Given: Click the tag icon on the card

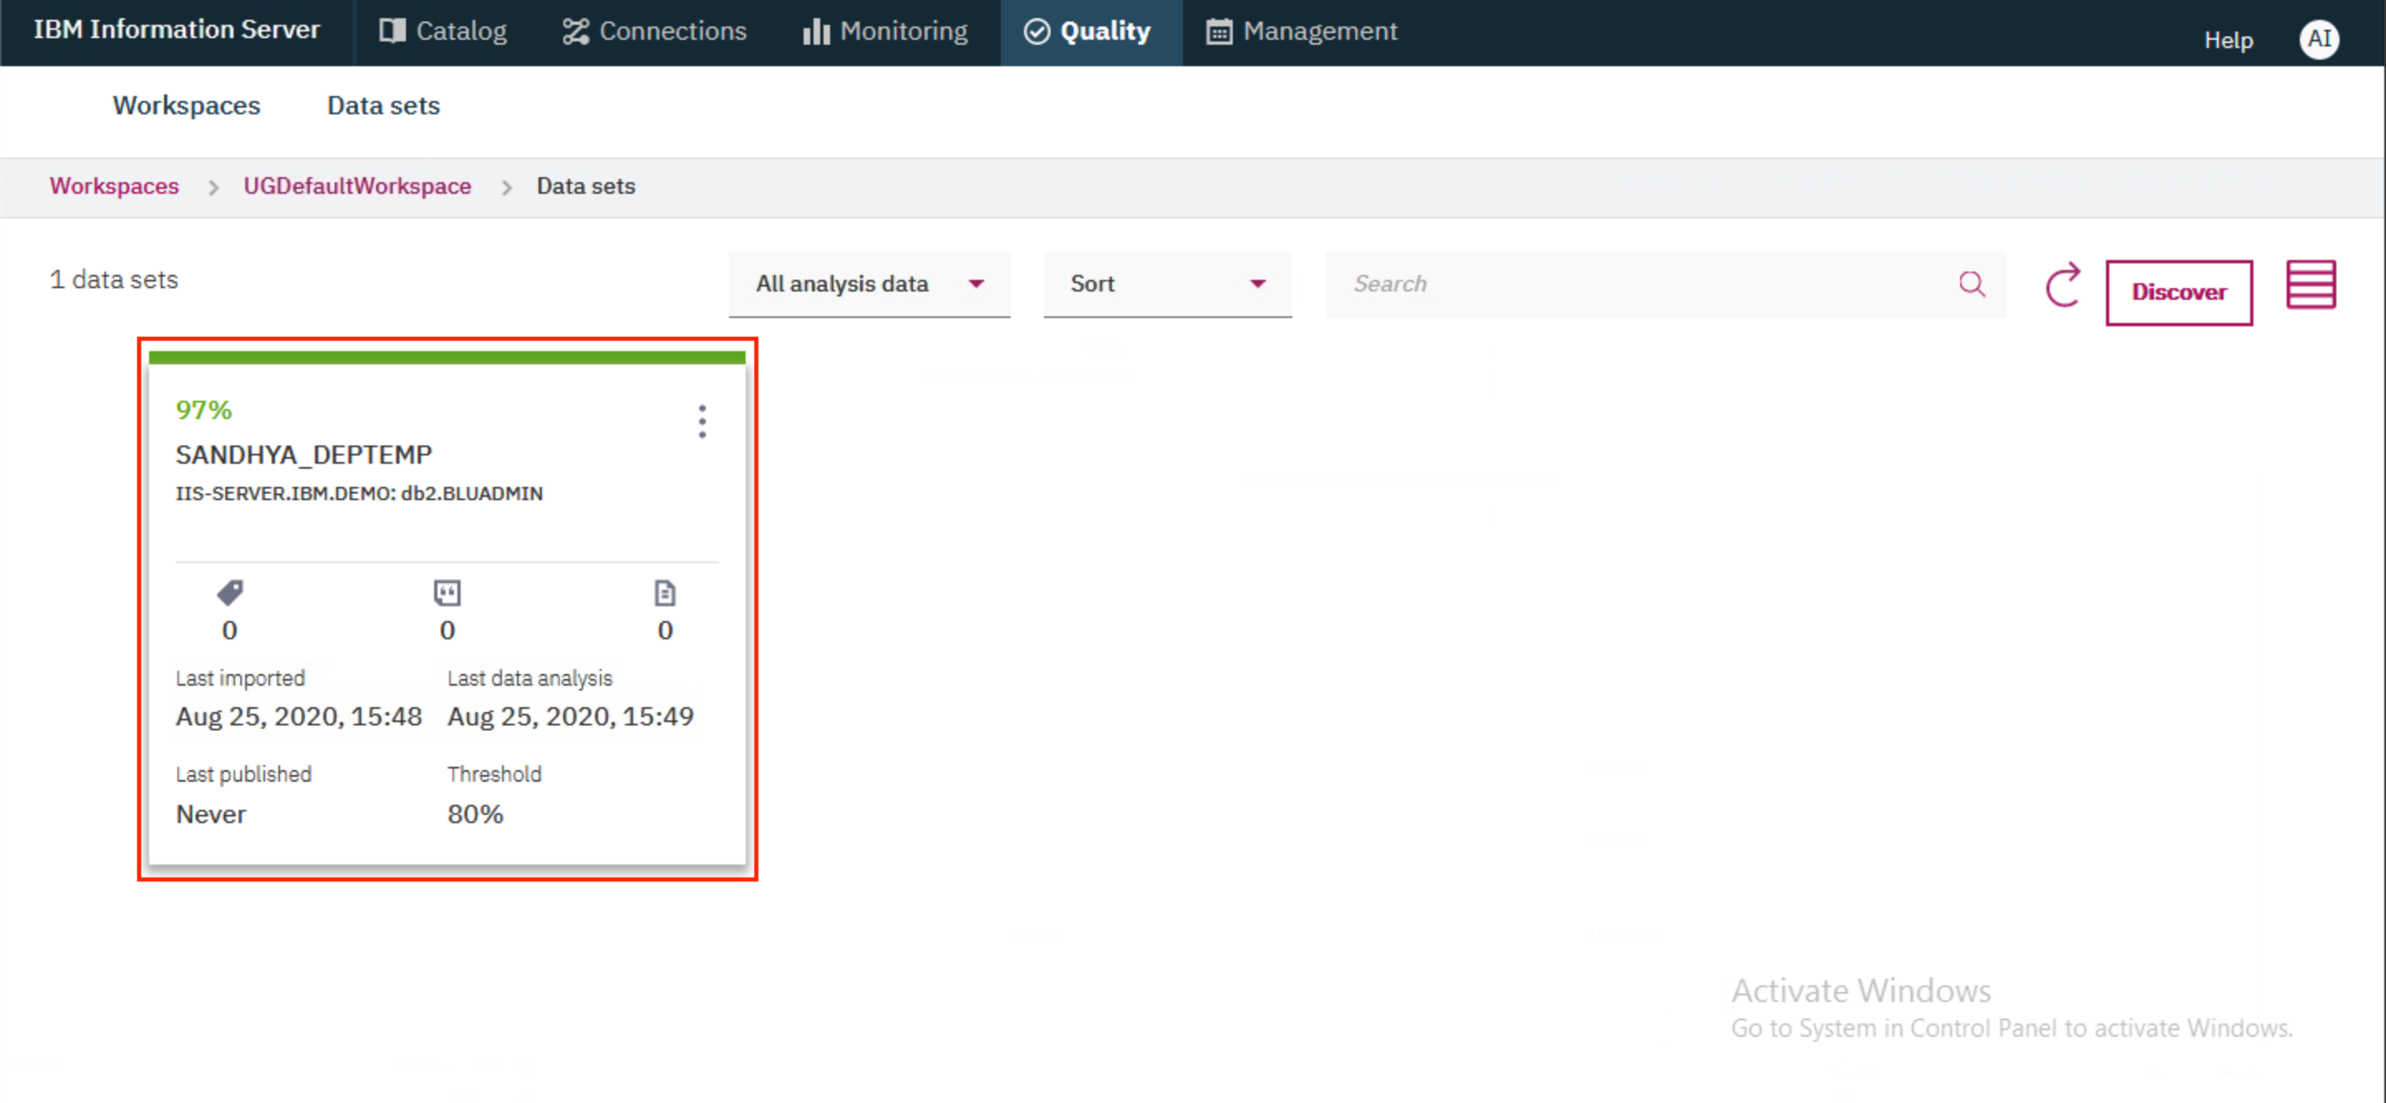Looking at the screenshot, I should pyautogui.click(x=229, y=592).
